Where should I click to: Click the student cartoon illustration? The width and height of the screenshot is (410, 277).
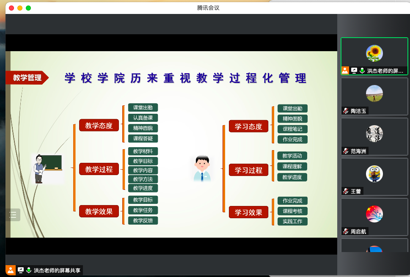click(202, 169)
